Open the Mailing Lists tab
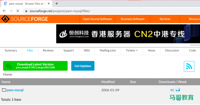This screenshot has width=200, height=105. click(108, 51)
